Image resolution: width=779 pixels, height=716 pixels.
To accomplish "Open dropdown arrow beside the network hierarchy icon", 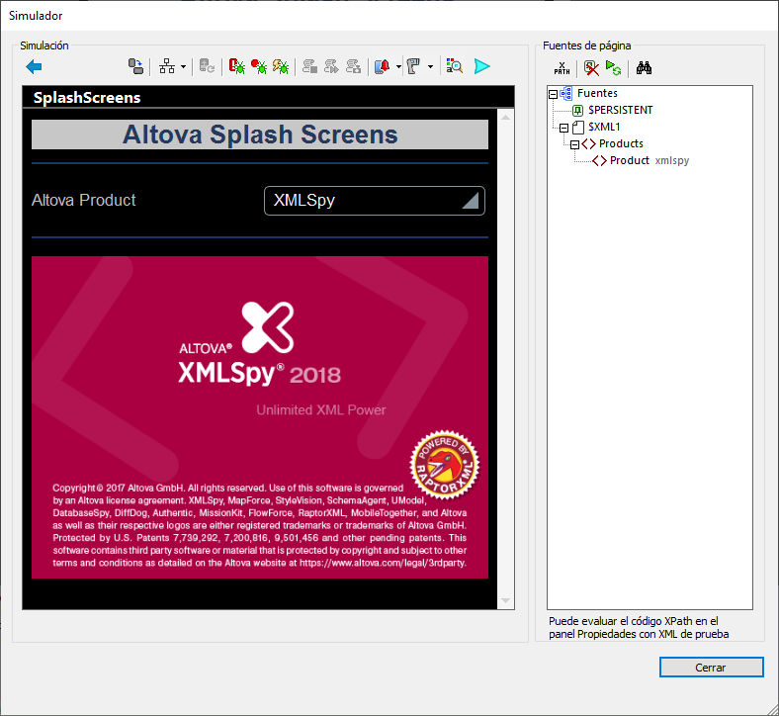I will tap(184, 67).
